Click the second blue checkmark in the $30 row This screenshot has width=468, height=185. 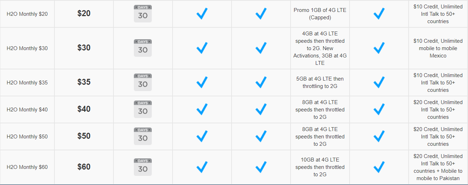click(261, 48)
